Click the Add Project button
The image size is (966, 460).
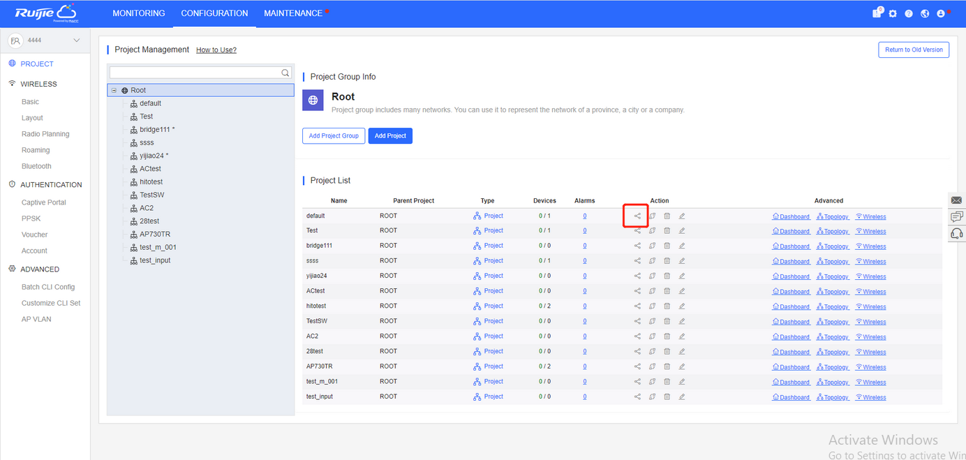click(390, 135)
